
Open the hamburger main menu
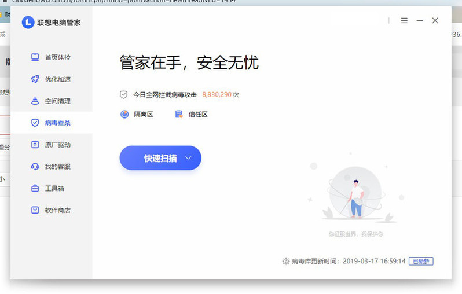click(404, 21)
